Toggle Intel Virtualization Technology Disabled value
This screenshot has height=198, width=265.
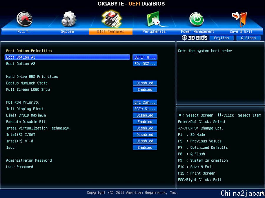(x=145, y=128)
